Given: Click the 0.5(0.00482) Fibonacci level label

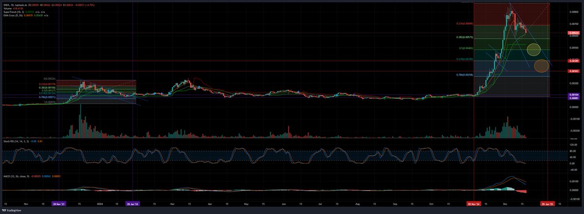Looking at the screenshot, I should tap(466, 48).
